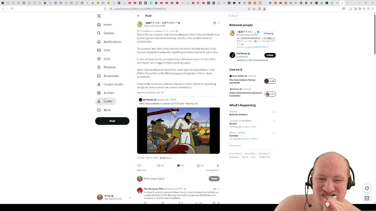The height and width of the screenshot is (211, 376).
Task: Click the Search box
Action: pos(253,16)
